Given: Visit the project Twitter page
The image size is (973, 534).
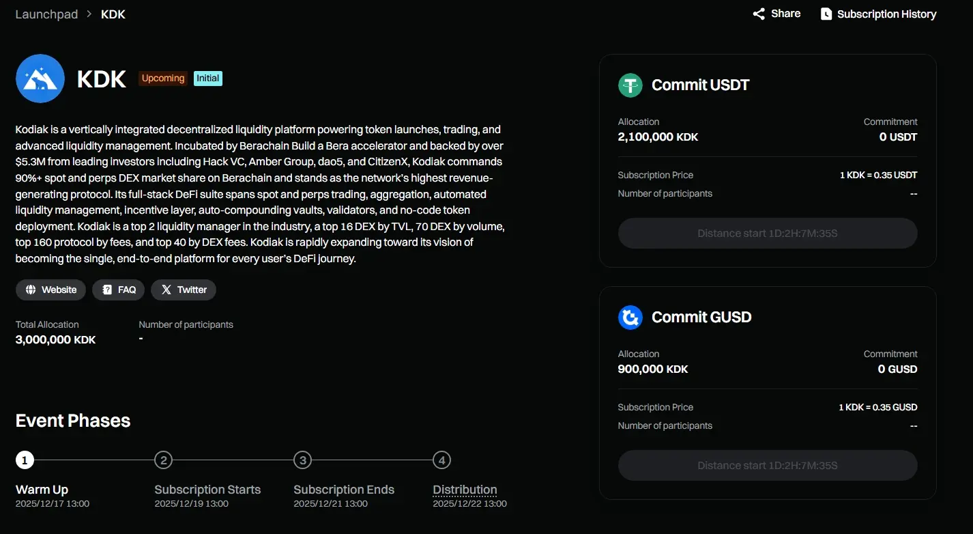Looking at the screenshot, I should pos(184,290).
